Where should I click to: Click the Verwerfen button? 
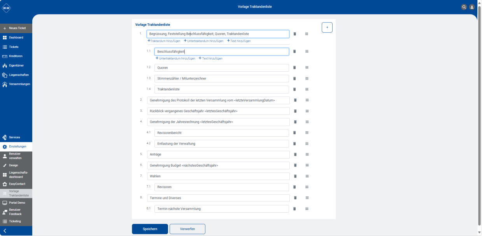coord(188,229)
